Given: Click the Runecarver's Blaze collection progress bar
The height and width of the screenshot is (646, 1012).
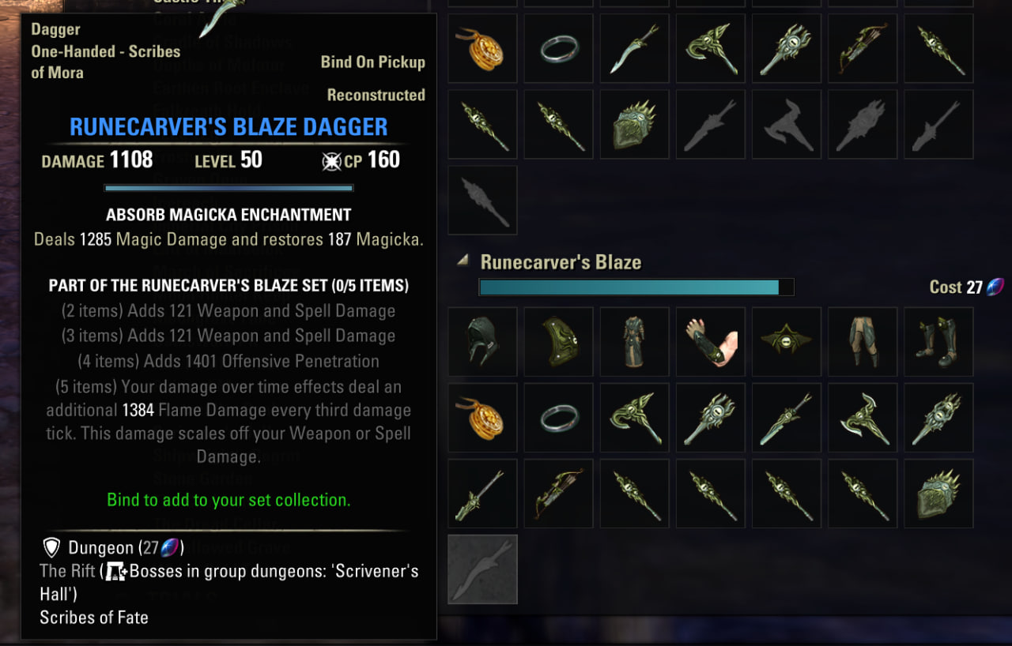Looking at the screenshot, I should pos(636,287).
